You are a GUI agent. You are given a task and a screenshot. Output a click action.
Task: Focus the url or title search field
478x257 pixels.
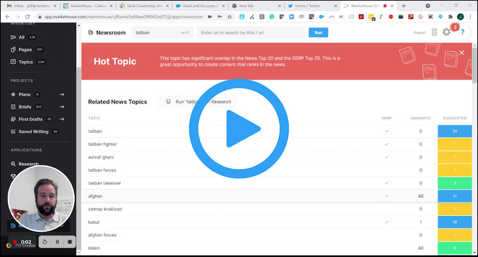pyautogui.click(x=250, y=33)
